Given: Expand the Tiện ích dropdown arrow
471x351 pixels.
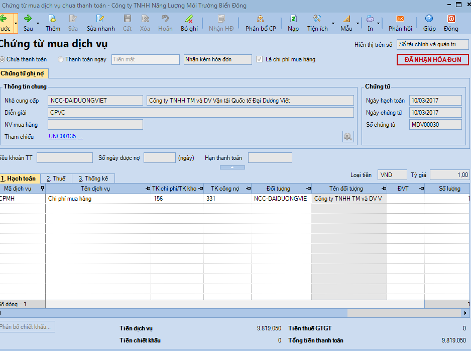Looking at the screenshot, I should tap(333, 23).
